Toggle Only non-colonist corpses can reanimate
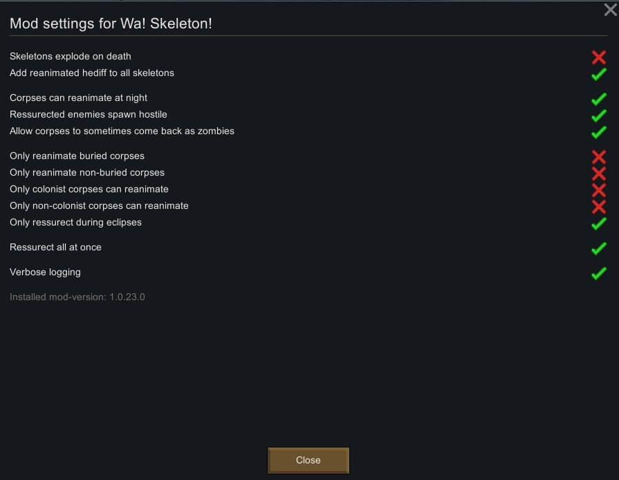Screen dimensions: 619x480 tap(598, 206)
